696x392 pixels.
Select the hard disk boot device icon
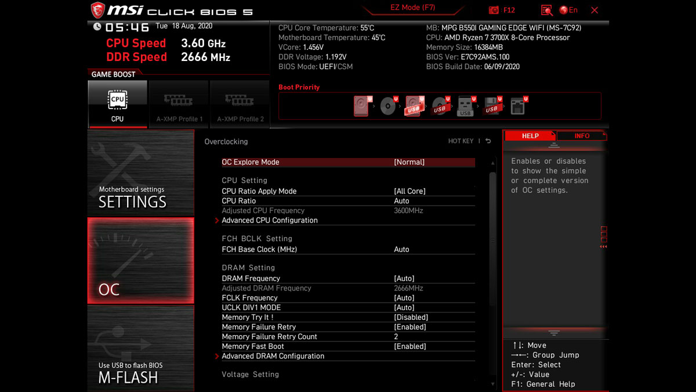[361, 106]
